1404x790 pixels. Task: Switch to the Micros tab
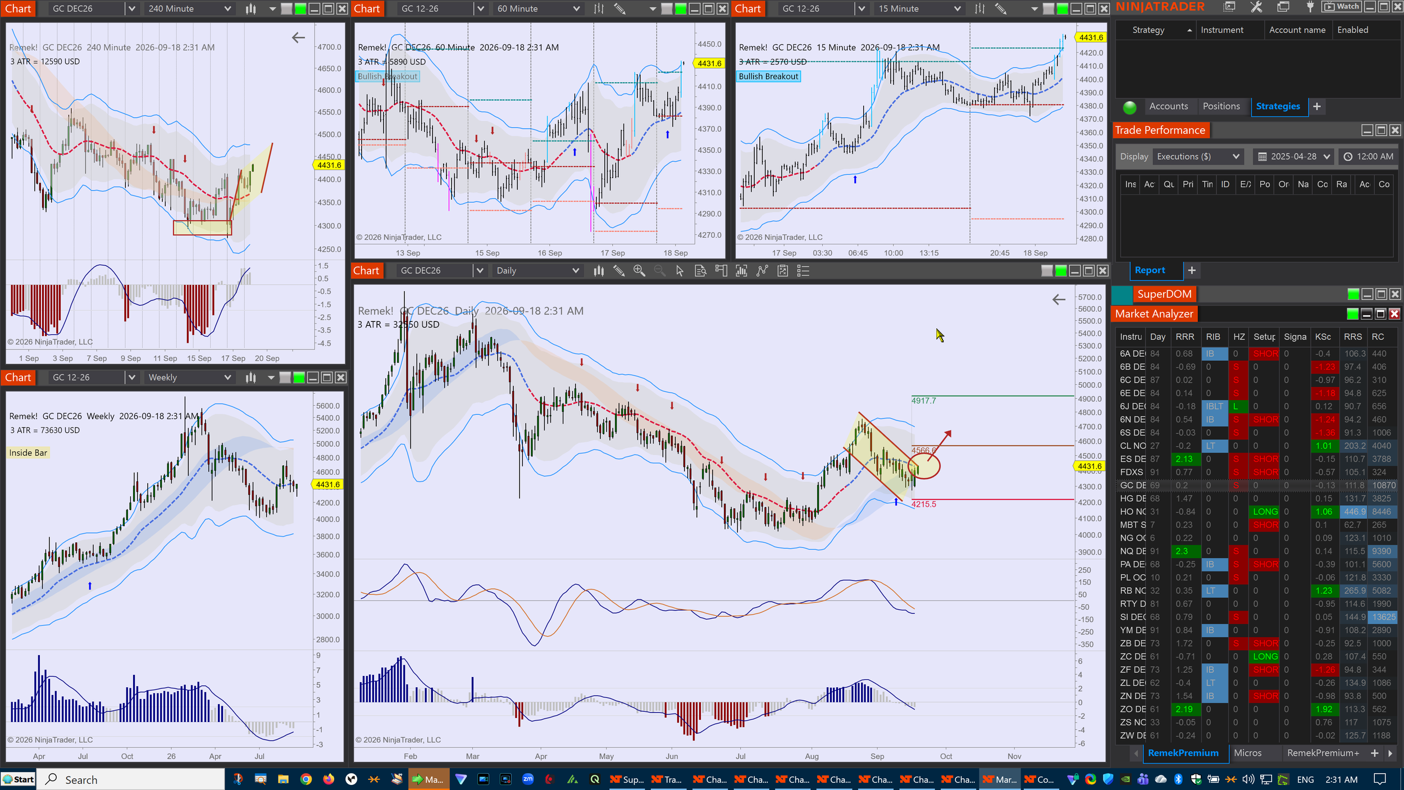(1247, 753)
